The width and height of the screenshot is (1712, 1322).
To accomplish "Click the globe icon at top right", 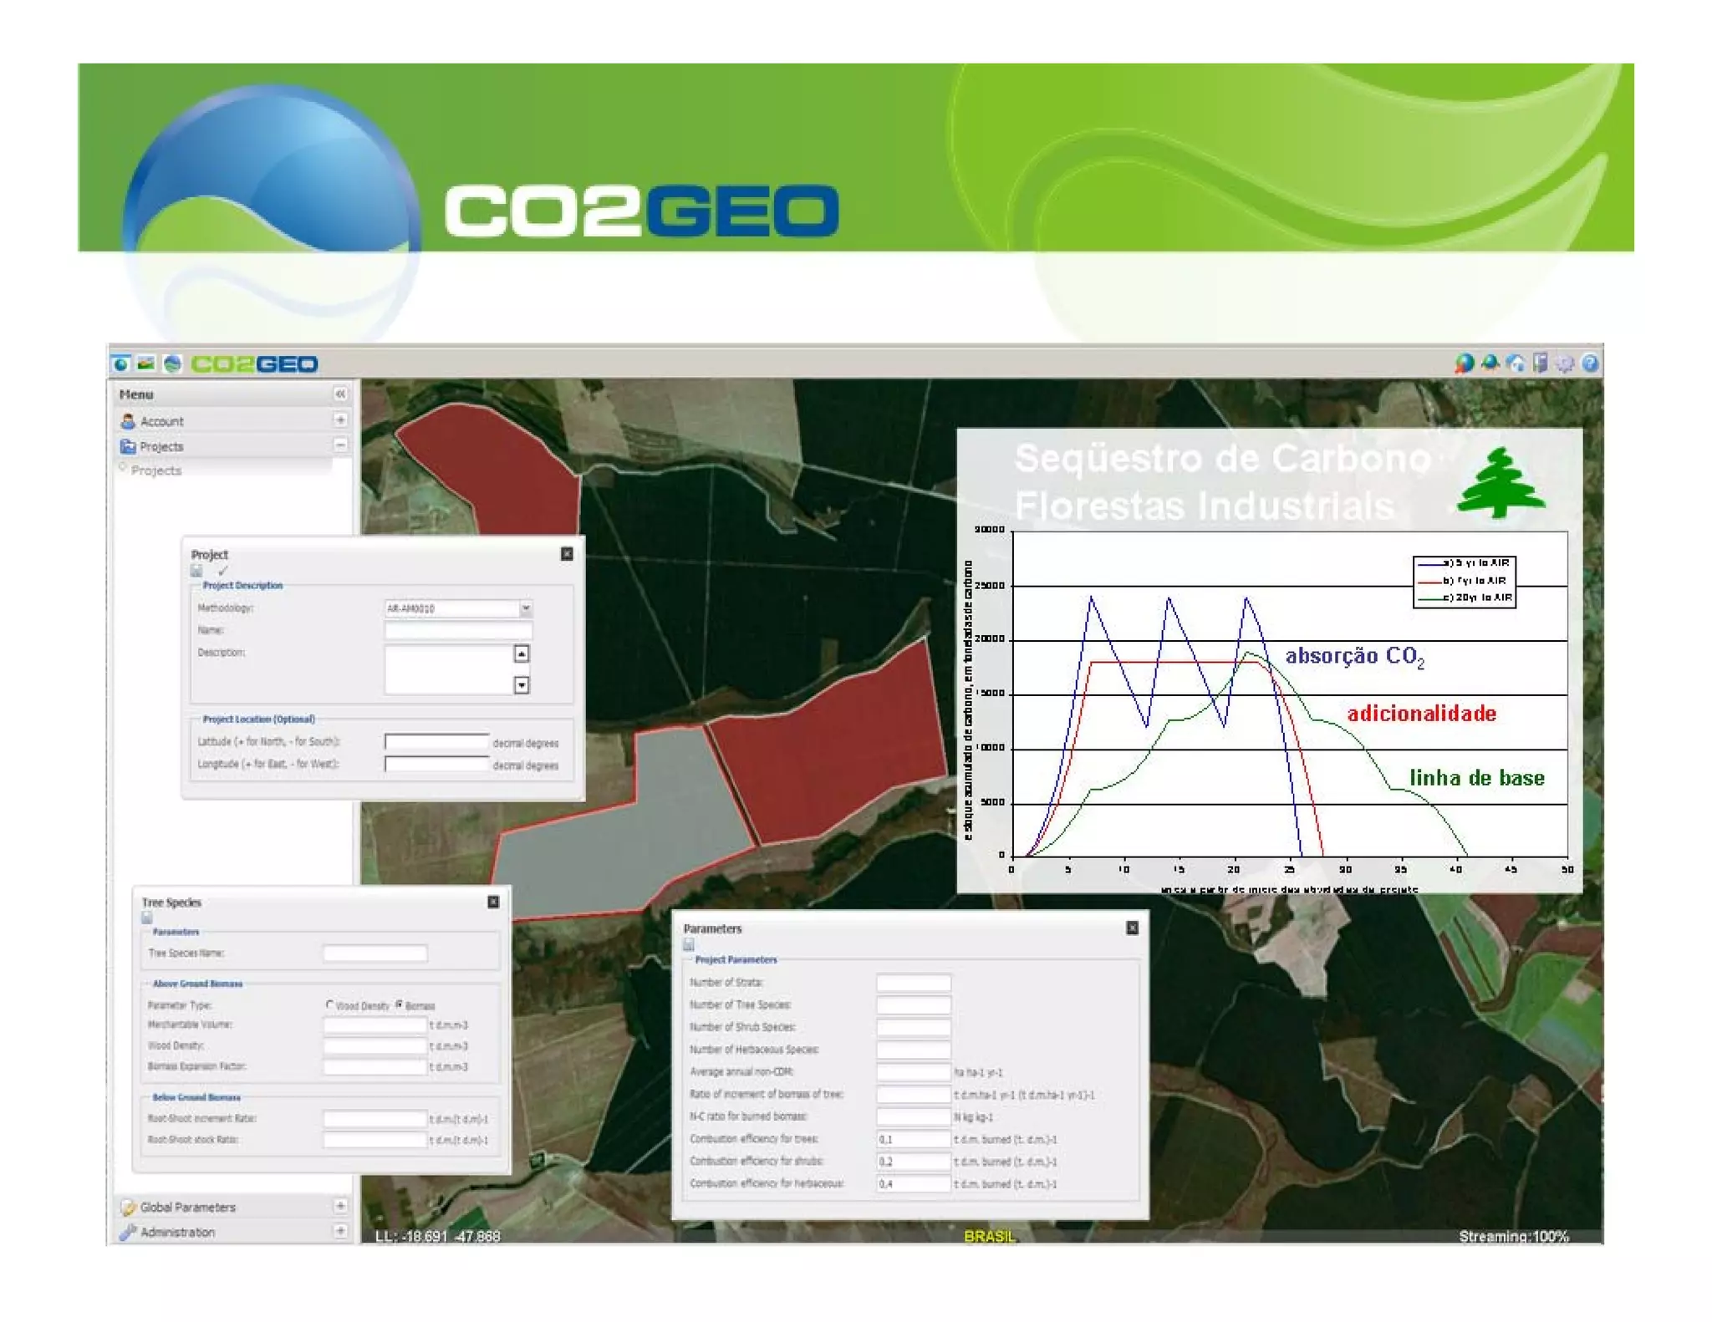I will [x=1464, y=363].
